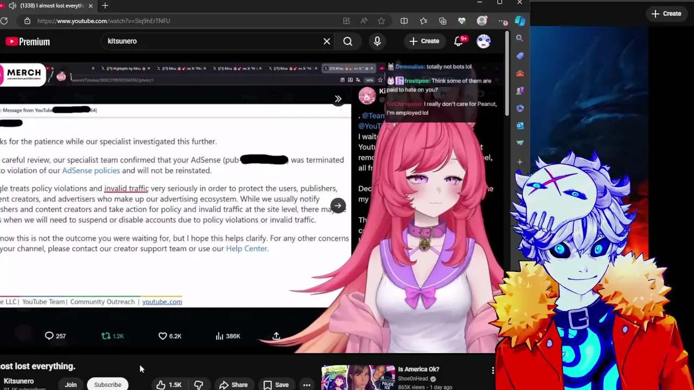Add this page to favorites with the star
The image size is (694, 390).
(382, 21)
